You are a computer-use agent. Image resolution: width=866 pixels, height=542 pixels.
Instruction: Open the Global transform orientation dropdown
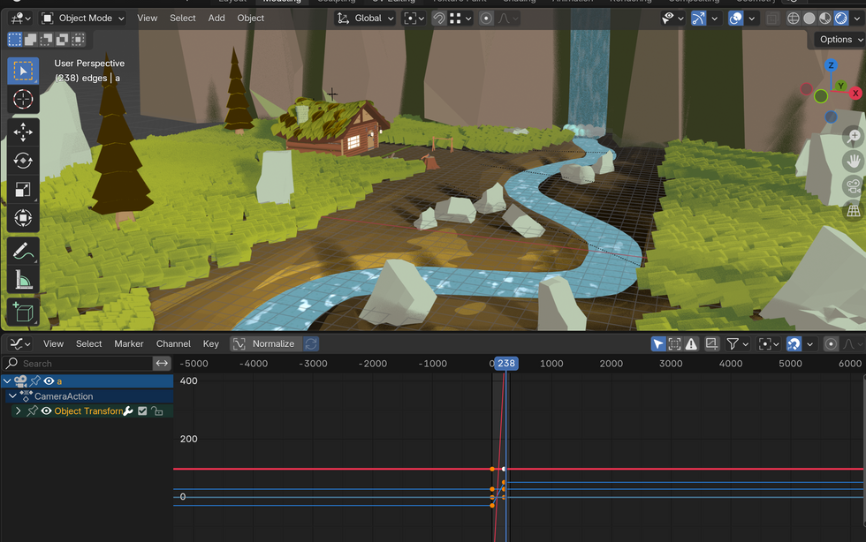point(367,18)
